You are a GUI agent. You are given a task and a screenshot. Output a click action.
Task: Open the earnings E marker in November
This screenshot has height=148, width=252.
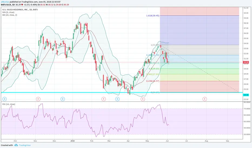38,99
